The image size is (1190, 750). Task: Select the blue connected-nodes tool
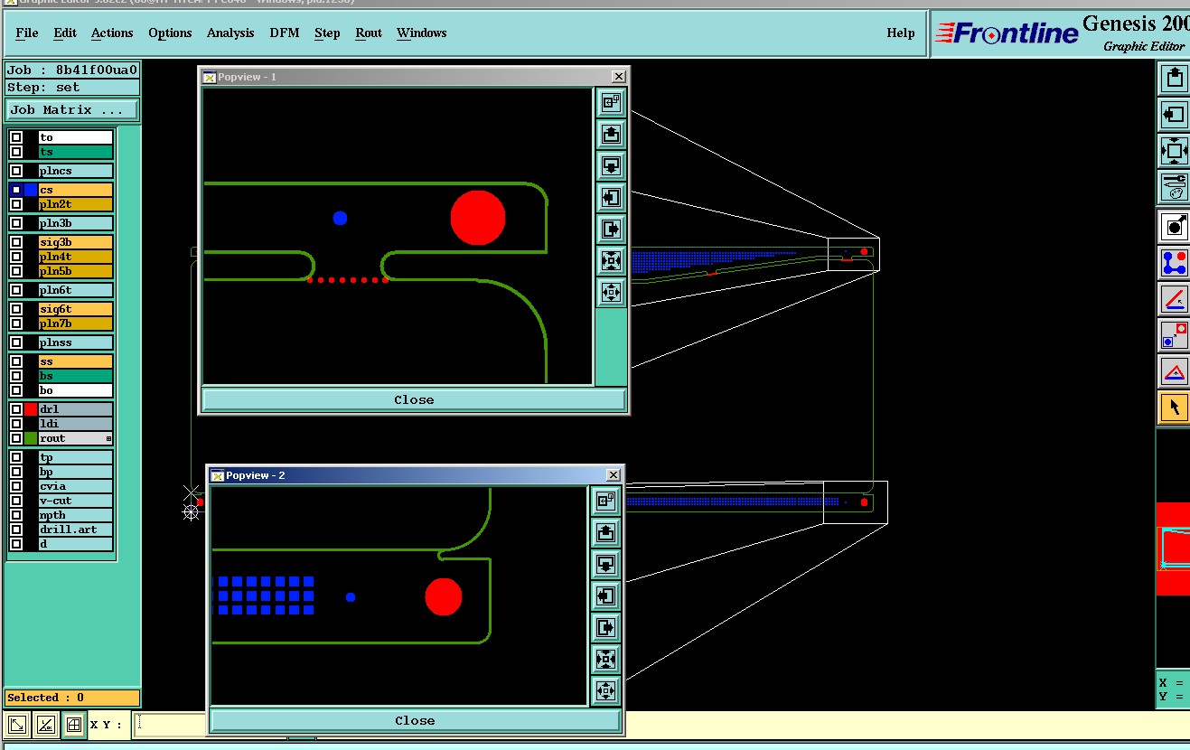pos(1174,263)
